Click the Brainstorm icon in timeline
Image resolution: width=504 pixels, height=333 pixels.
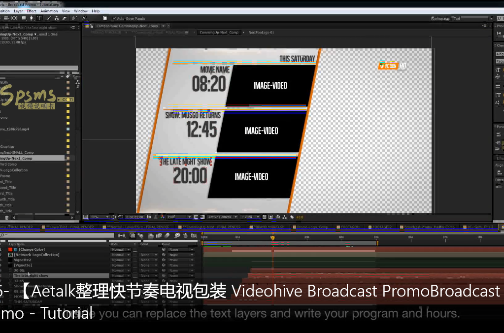177,235
